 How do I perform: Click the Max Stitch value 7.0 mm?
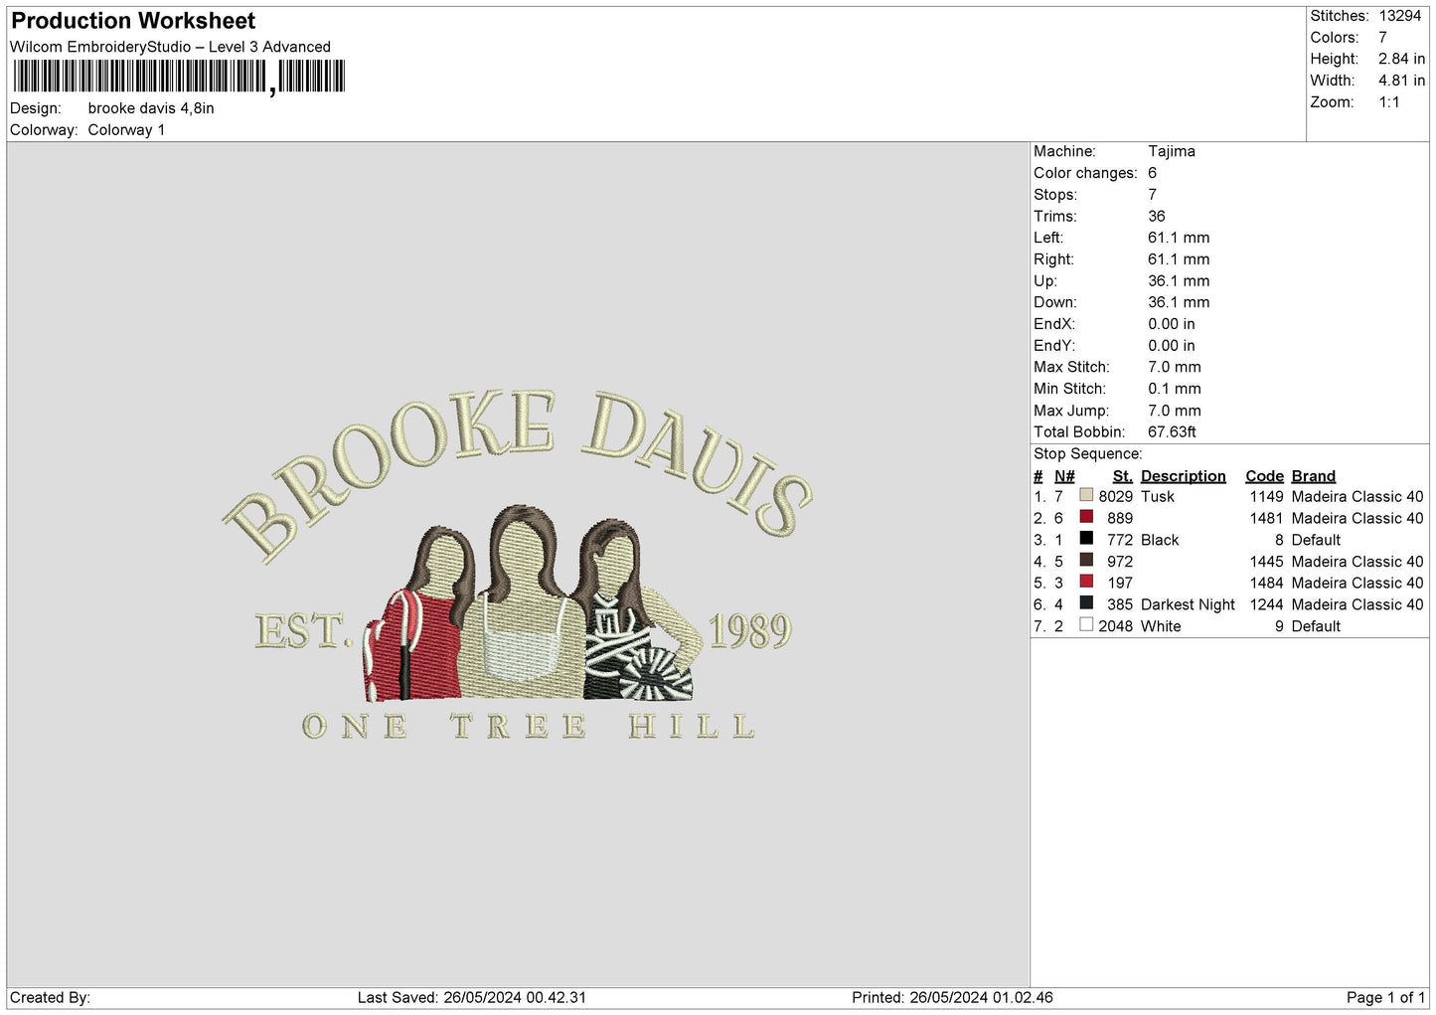(1175, 367)
